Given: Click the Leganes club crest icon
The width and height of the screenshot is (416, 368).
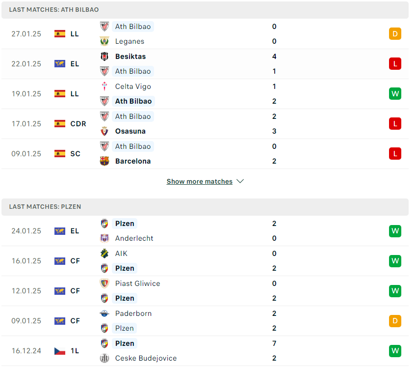Looking at the screenshot, I should pos(104,41).
